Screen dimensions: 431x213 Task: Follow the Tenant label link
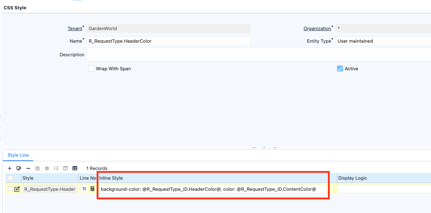point(75,29)
